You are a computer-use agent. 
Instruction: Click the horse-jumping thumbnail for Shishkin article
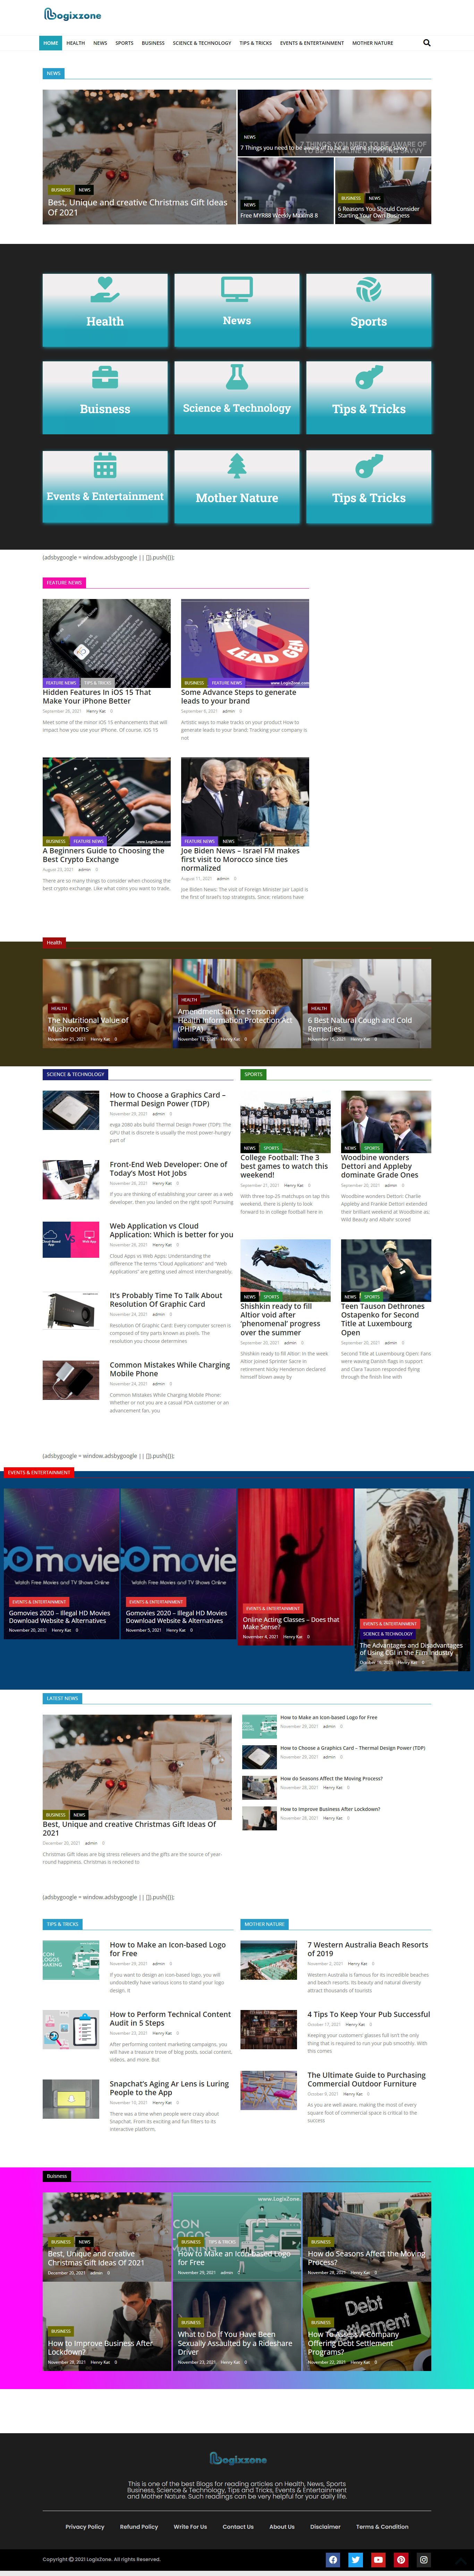click(285, 1270)
